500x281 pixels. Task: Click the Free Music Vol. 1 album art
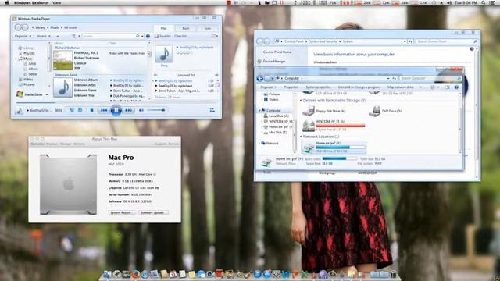(x=62, y=60)
